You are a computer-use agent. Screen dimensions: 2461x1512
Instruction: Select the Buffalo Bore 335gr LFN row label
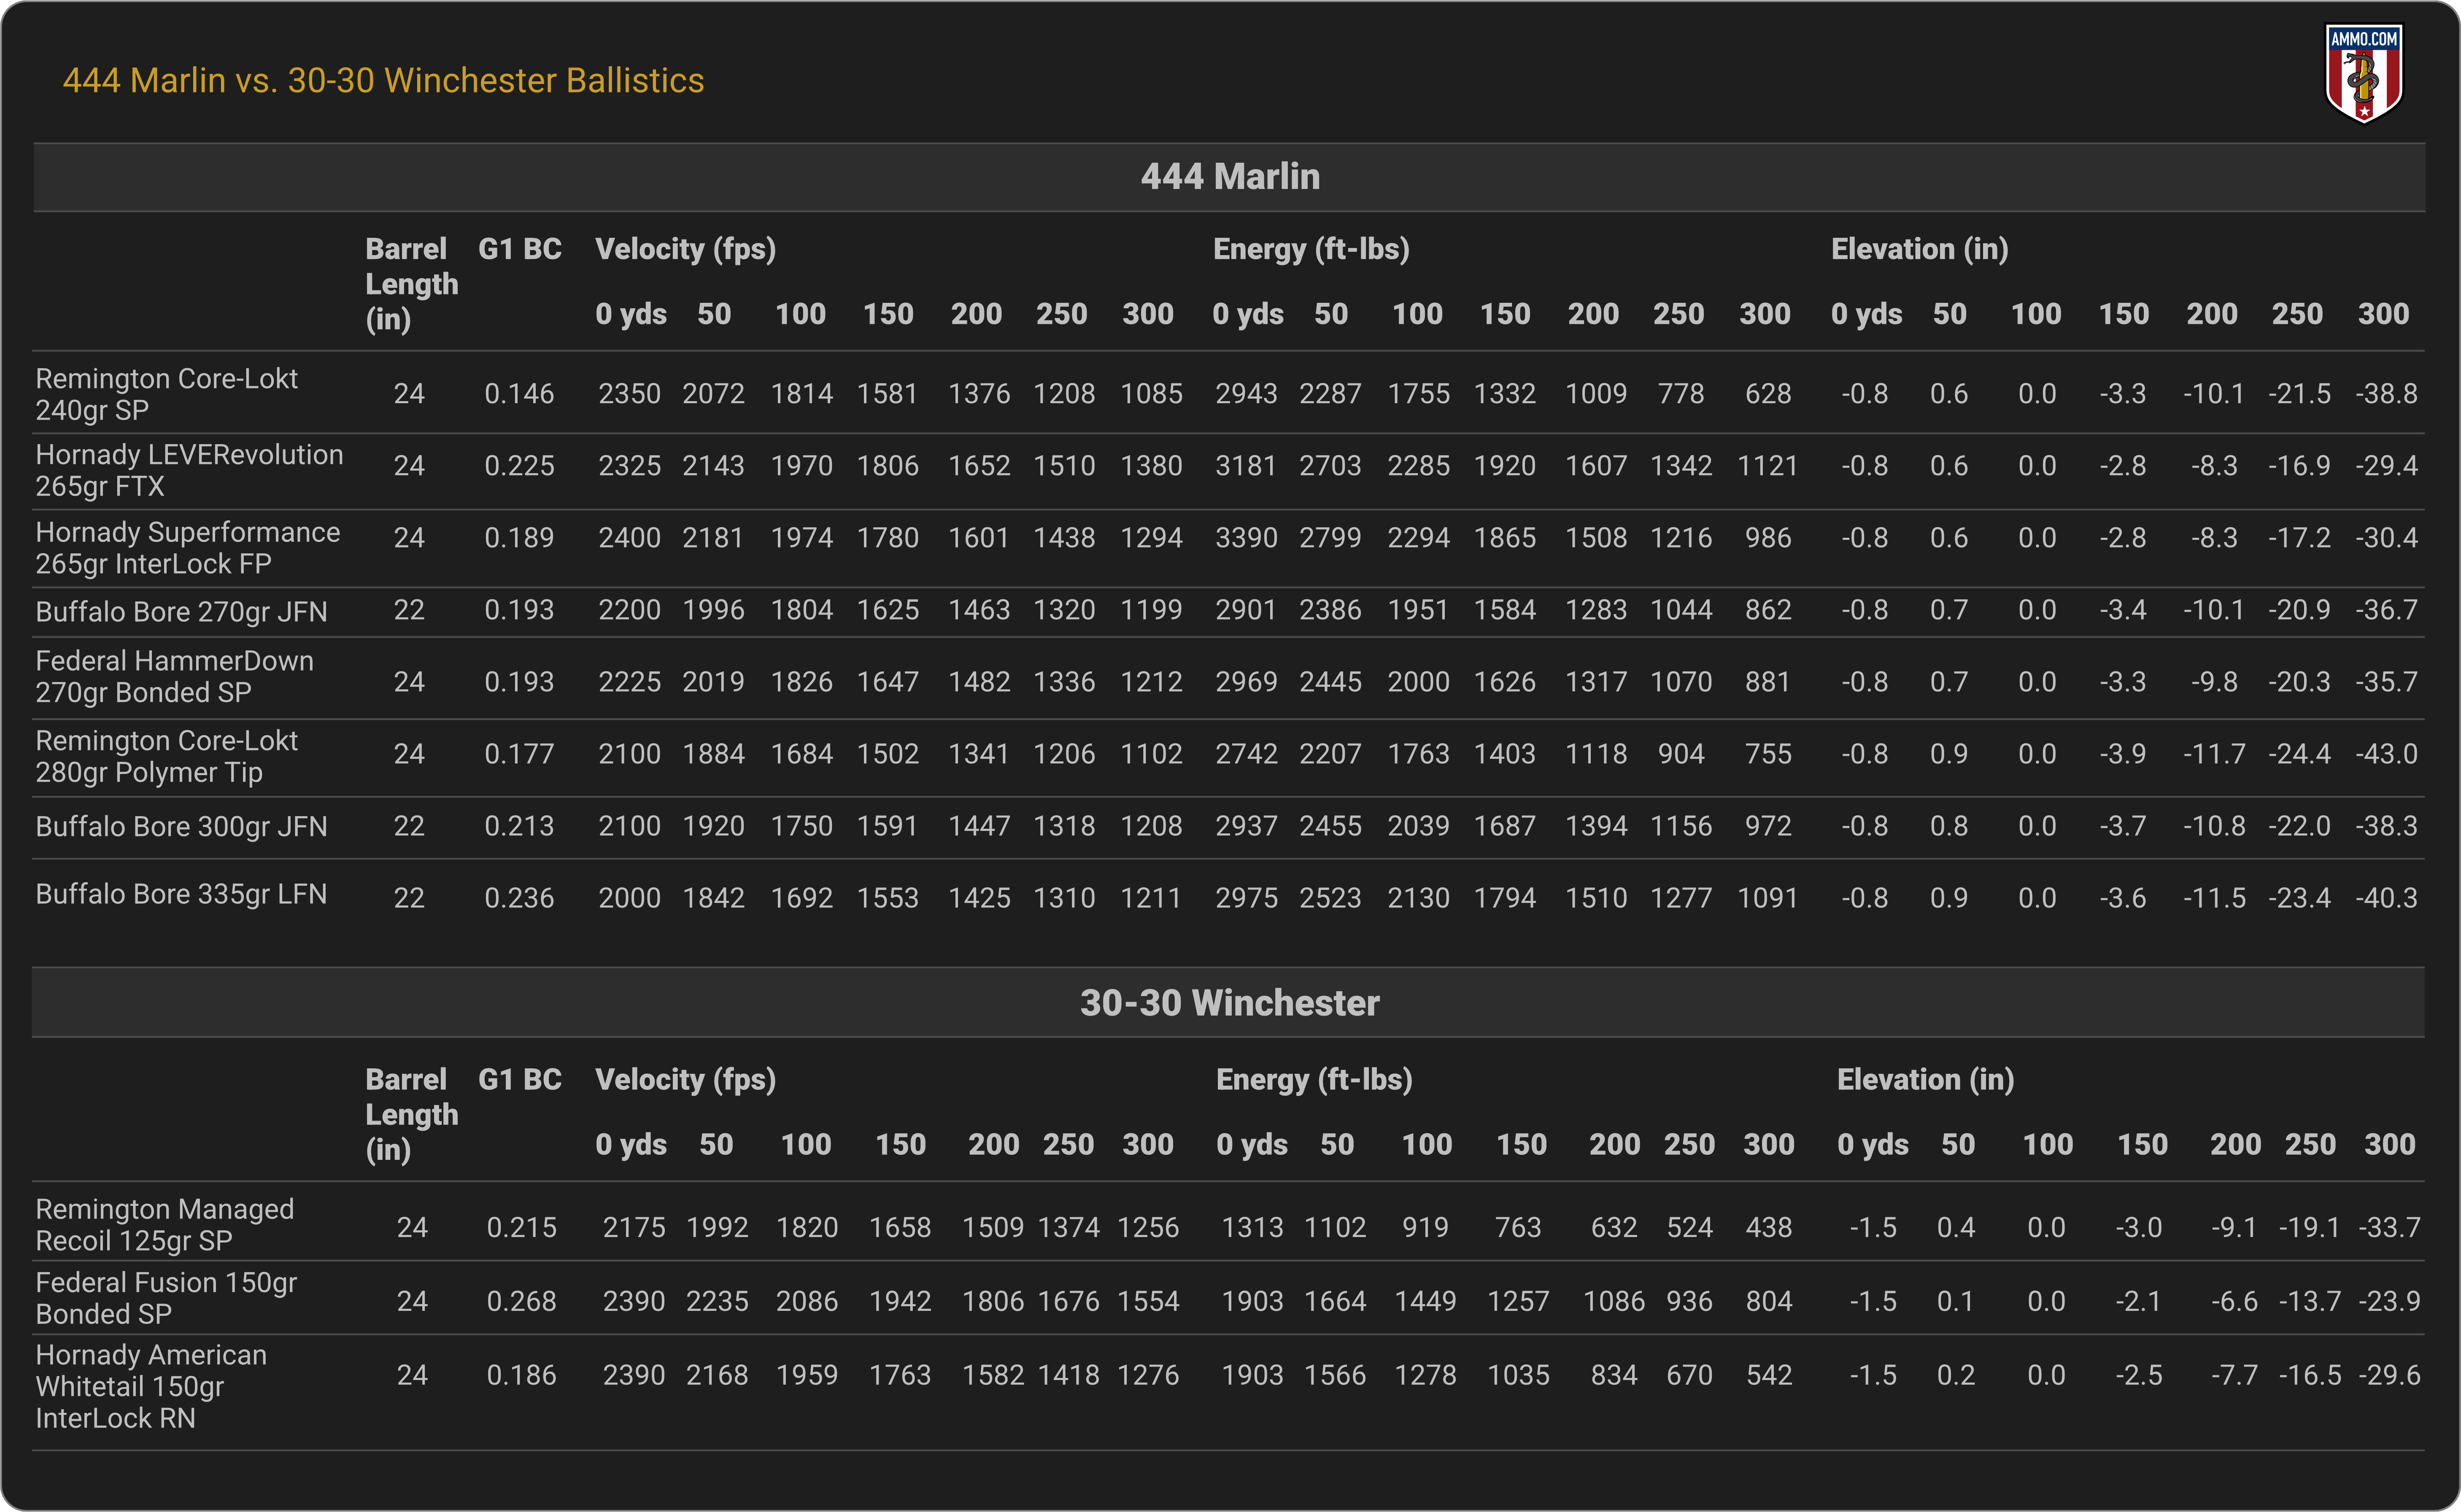tap(181, 894)
